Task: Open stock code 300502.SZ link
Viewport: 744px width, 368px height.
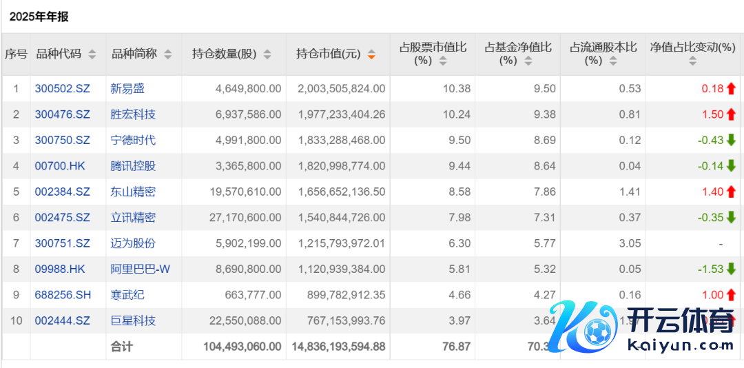Action: click(62, 88)
